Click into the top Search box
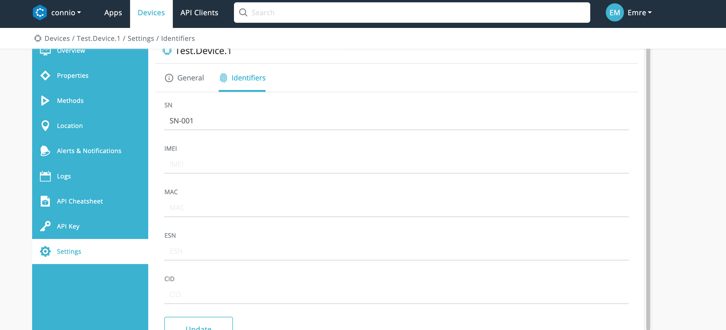726x330 pixels. 411,13
